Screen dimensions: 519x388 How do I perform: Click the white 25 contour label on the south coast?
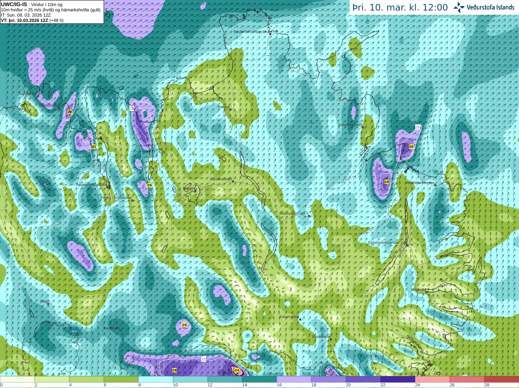tap(204, 359)
